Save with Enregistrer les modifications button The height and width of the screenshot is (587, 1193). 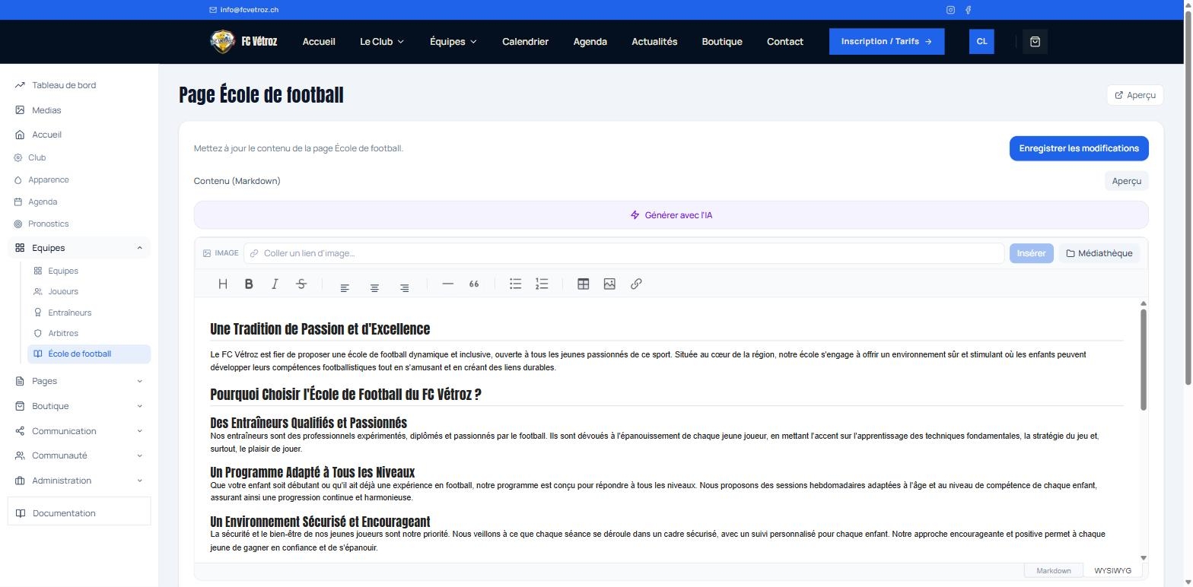tap(1079, 148)
